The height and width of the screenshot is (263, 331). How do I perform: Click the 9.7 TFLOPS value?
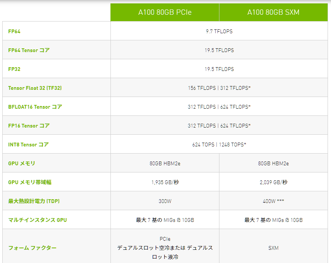(x=219, y=31)
